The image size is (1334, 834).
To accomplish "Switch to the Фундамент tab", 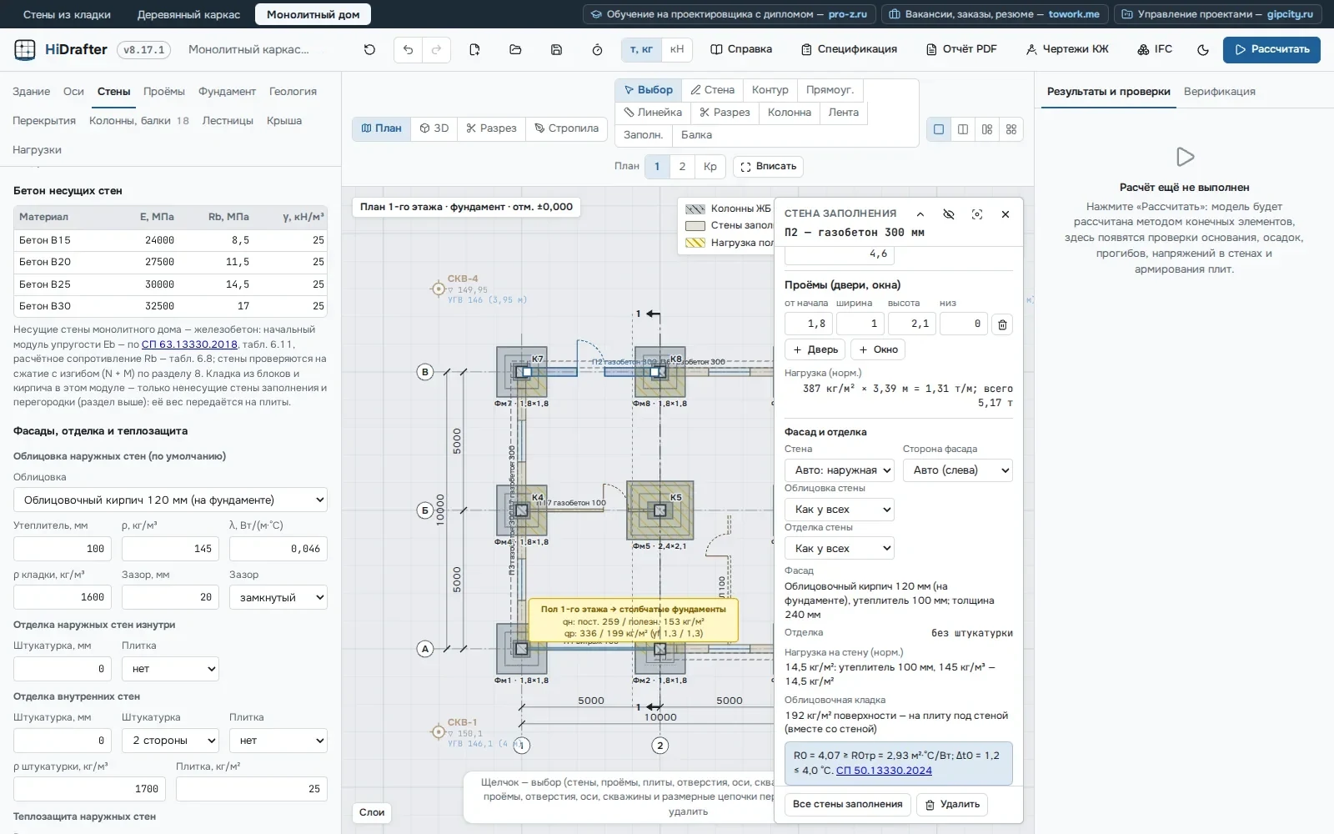I will pos(227,92).
